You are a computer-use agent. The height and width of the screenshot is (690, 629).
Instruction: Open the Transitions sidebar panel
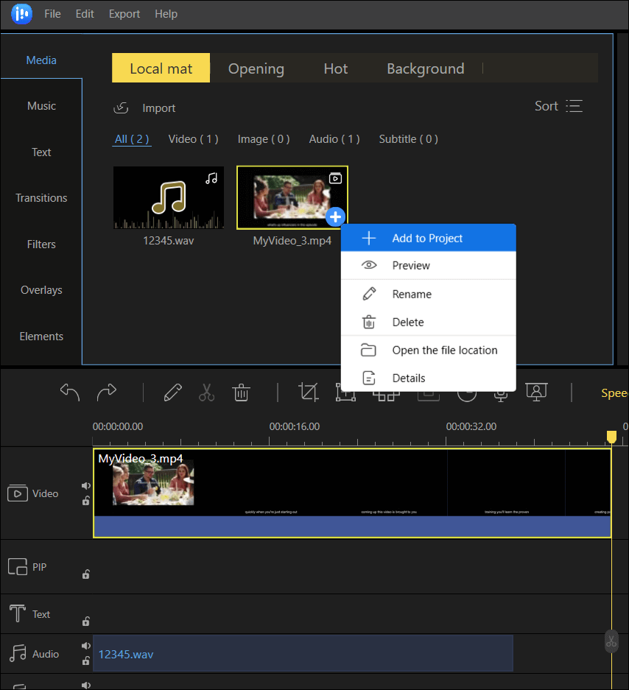[x=41, y=198]
